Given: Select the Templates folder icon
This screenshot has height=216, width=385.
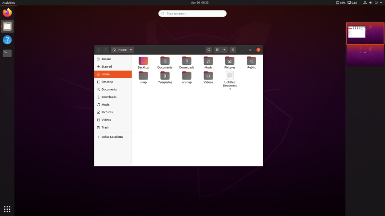Looking at the screenshot, I should coord(165,75).
